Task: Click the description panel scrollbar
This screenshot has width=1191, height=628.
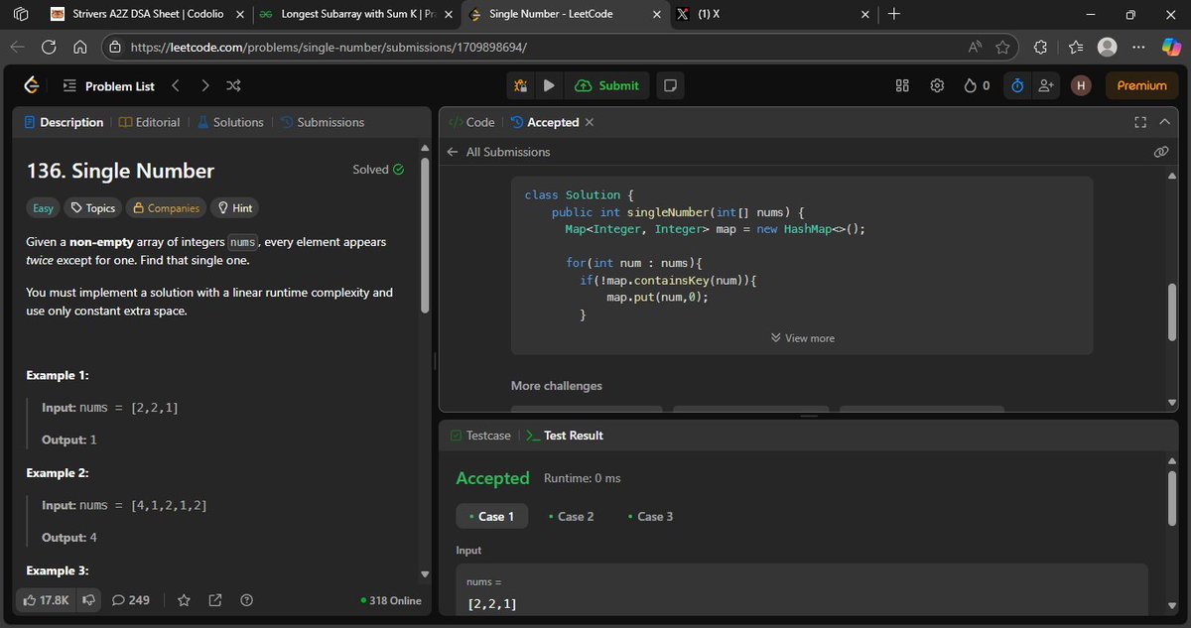Action: click(426, 236)
